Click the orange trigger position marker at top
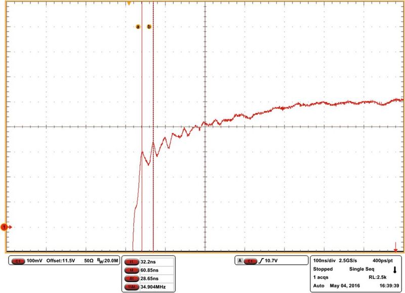This screenshot has width=405, height=293. pyautogui.click(x=129, y=3)
